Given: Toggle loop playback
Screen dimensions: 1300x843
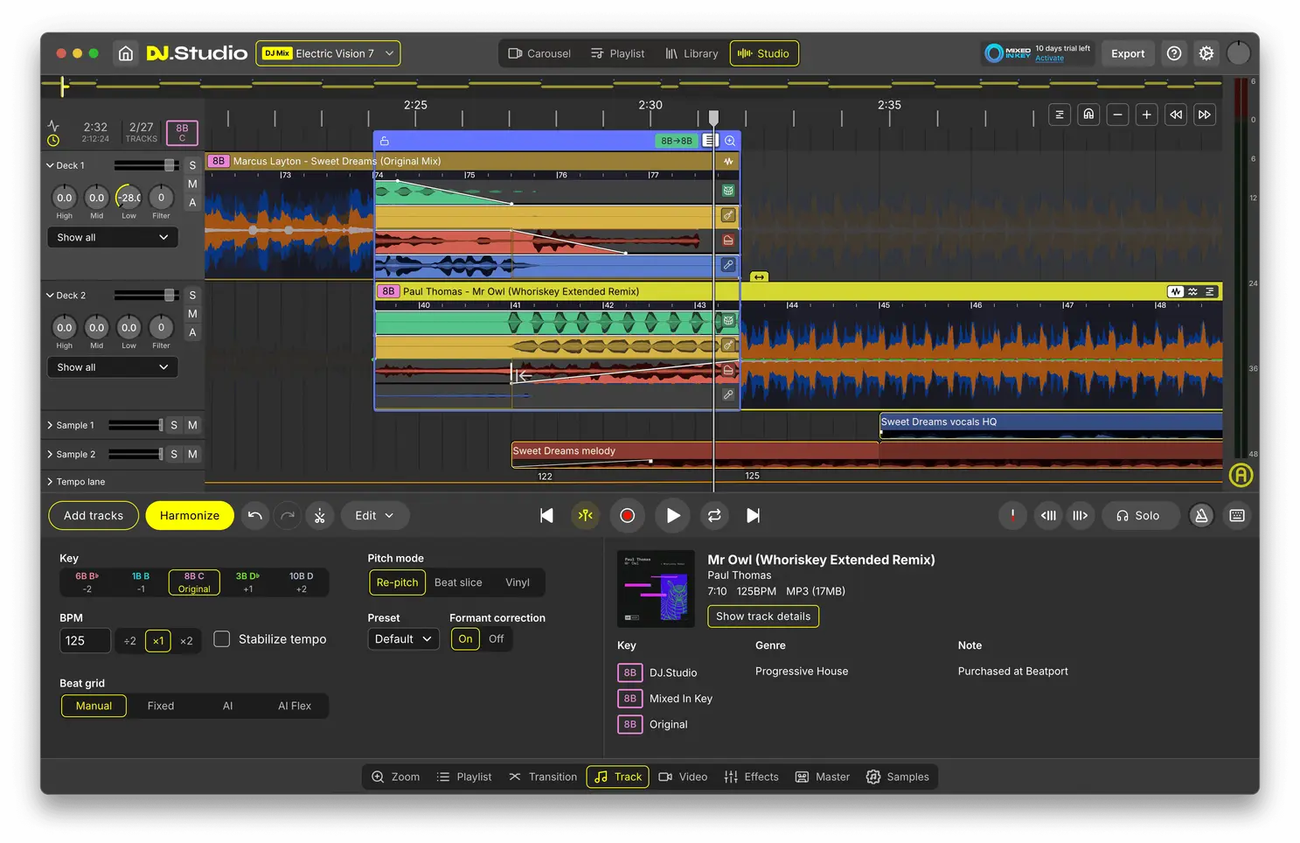Looking at the screenshot, I should pyautogui.click(x=714, y=516).
